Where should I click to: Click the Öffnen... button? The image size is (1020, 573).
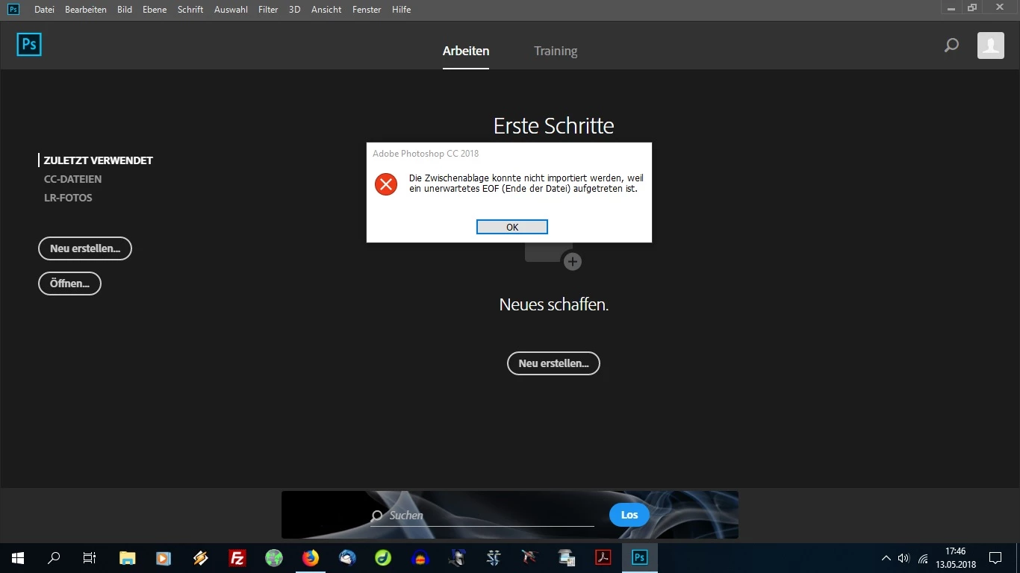coord(69,284)
